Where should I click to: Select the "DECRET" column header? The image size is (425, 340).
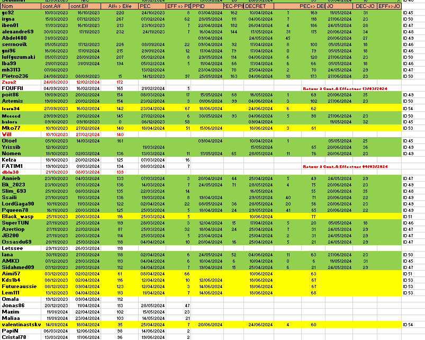click(x=259, y=6)
